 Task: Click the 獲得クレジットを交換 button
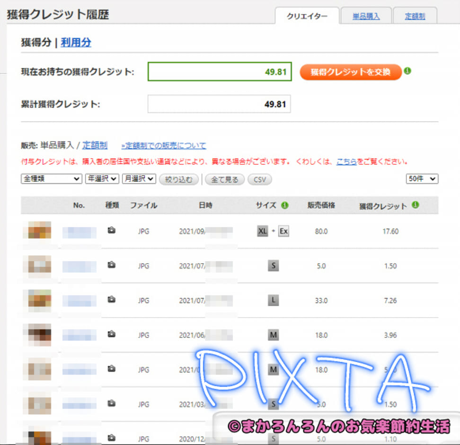click(351, 72)
